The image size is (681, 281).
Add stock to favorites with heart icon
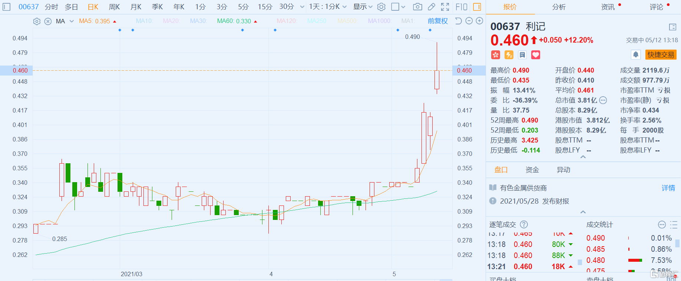[536, 55]
